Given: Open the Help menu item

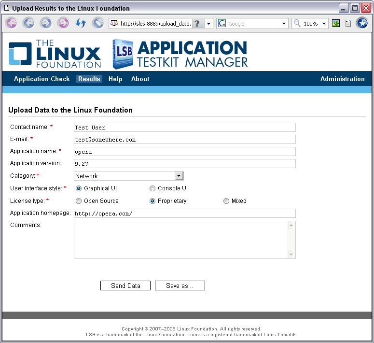Looking at the screenshot, I should pyautogui.click(x=115, y=79).
